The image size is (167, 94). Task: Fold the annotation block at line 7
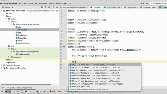(x=67, y=32)
